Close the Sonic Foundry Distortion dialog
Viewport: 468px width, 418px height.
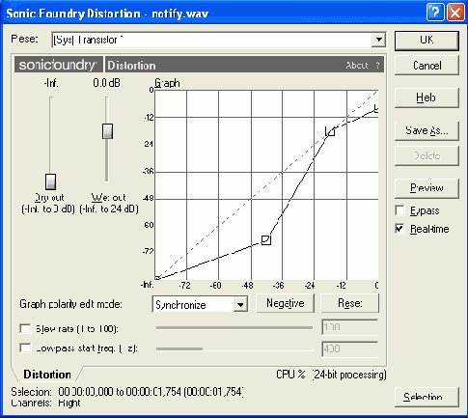pos(455,13)
